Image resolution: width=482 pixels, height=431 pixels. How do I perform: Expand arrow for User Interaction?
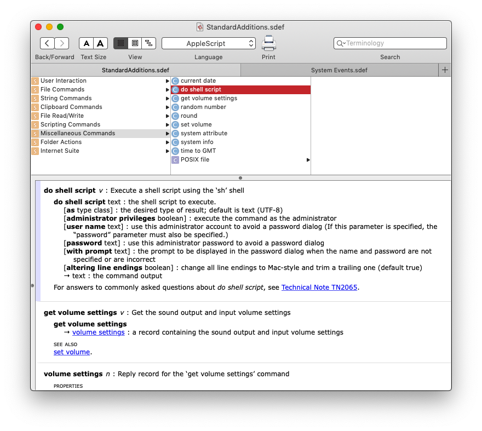167,81
